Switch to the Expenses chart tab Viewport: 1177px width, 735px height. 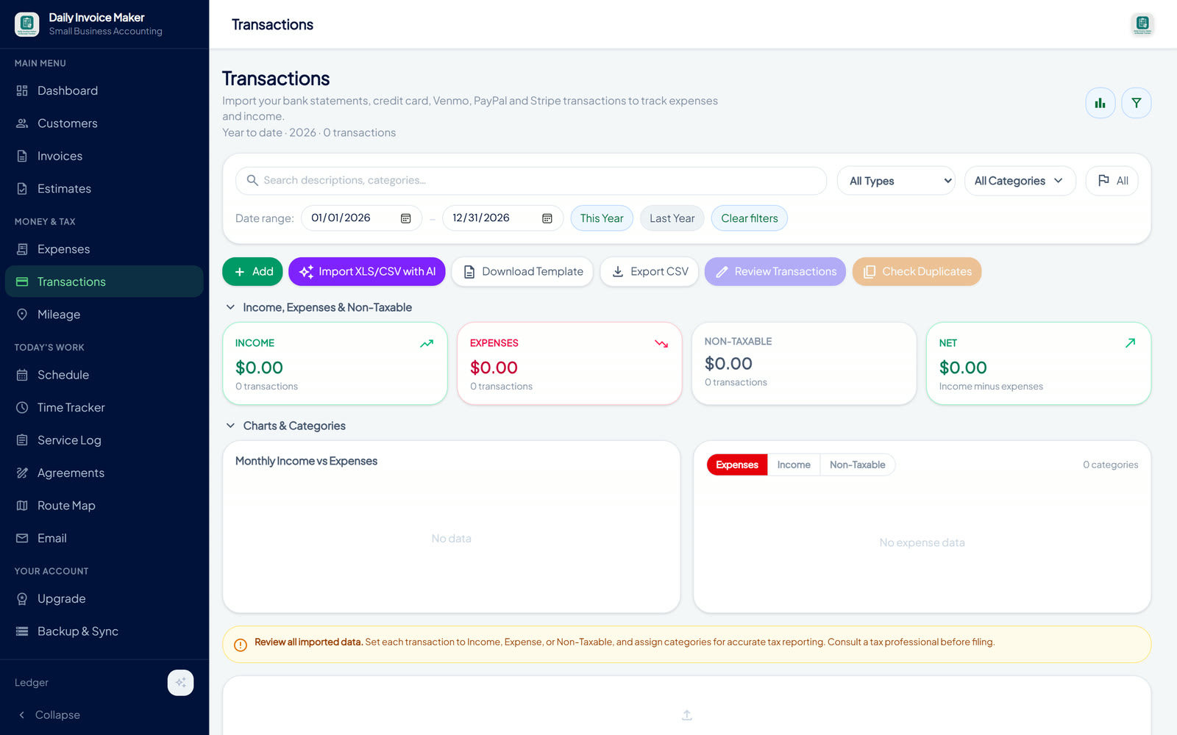point(737,465)
